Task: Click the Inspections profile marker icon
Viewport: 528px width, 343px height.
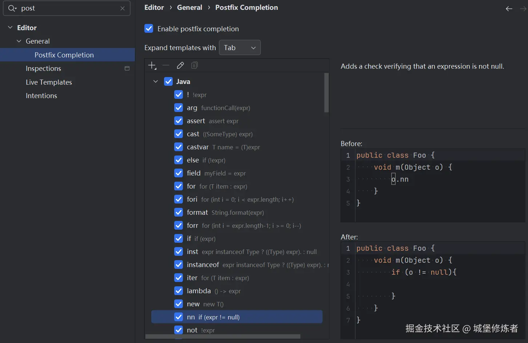Action: pos(127,68)
